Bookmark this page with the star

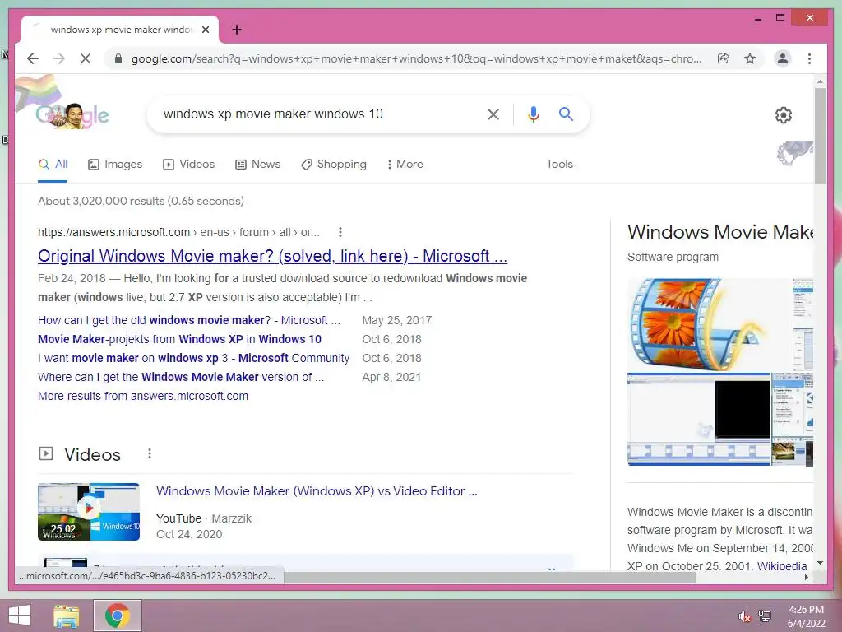(x=750, y=58)
